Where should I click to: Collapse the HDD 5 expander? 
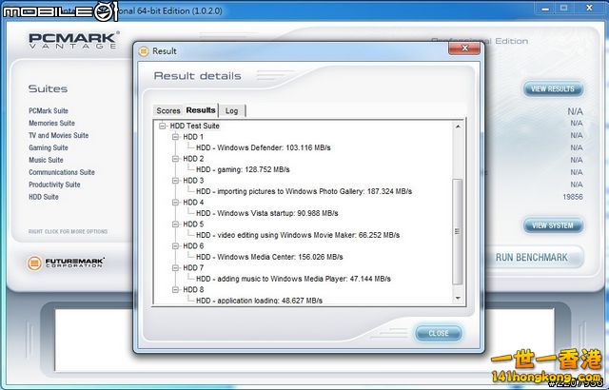click(x=176, y=224)
